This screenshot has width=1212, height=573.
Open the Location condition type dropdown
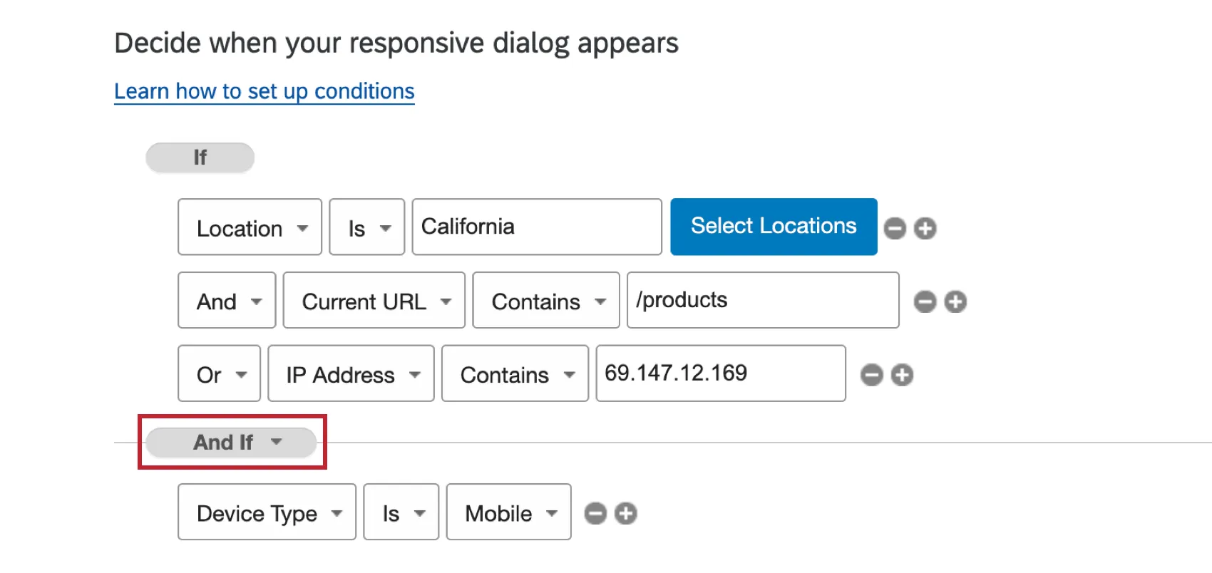pyautogui.click(x=250, y=228)
